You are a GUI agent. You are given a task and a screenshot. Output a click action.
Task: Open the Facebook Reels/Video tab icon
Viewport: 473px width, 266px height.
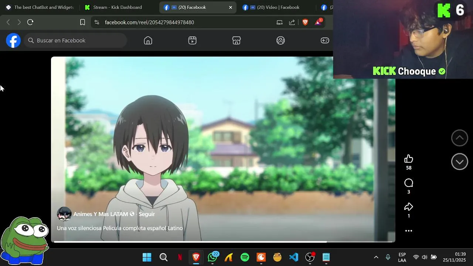click(x=192, y=41)
